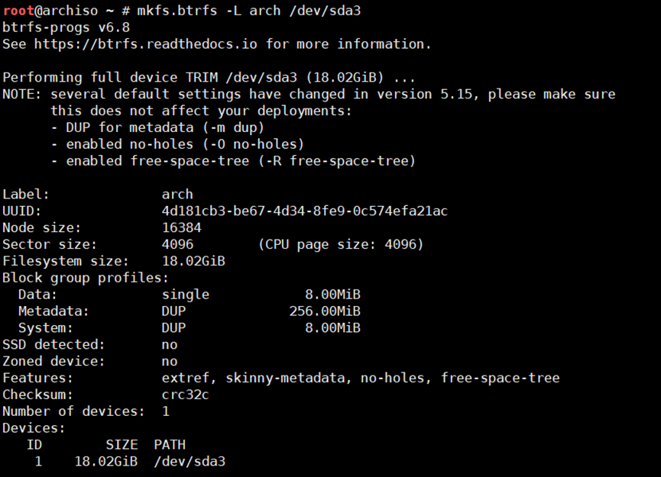Click the CPU page size note

point(341,244)
